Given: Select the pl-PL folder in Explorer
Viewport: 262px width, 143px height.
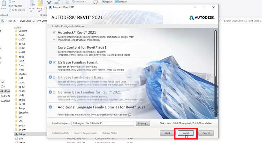Looking at the screenshot, I should pos(21,96).
